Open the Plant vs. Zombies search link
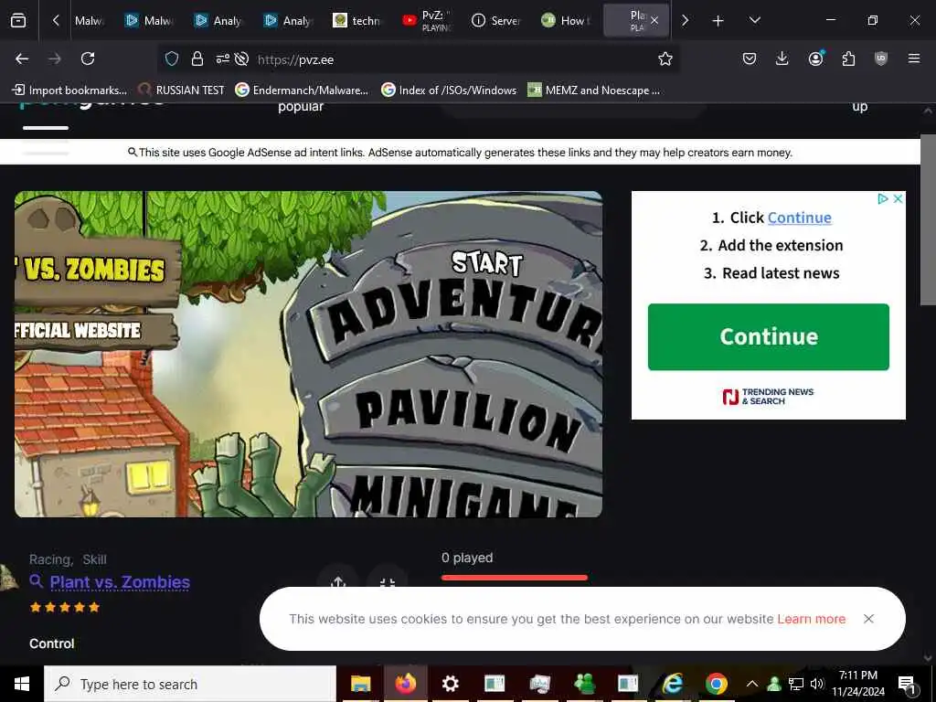The image size is (936, 702). [120, 582]
